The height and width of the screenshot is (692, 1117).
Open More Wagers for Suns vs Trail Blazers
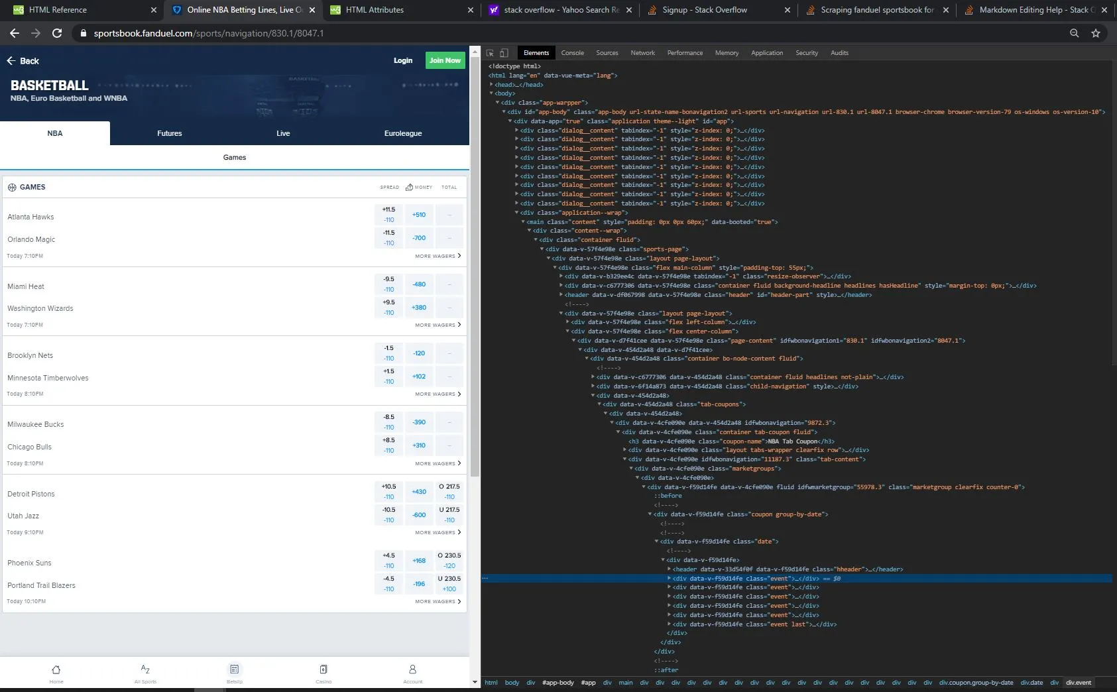[438, 602]
